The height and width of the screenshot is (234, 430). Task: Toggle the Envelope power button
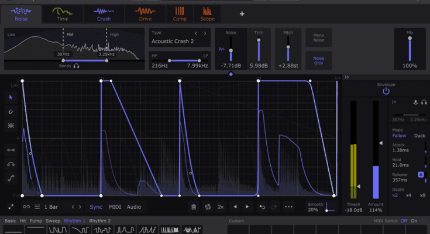(x=386, y=91)
